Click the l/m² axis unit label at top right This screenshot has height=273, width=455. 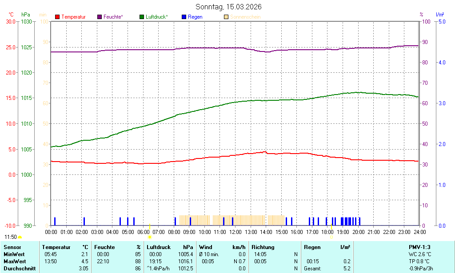439,15
